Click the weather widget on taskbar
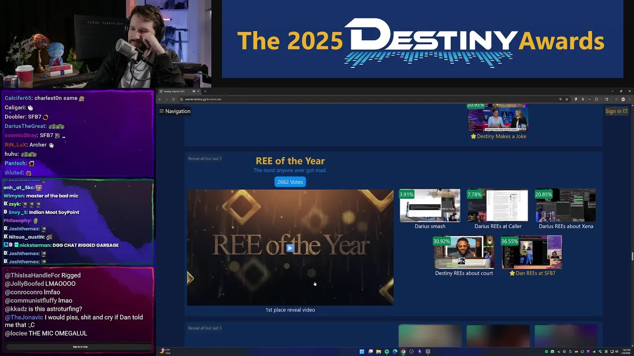Screen dimensions: 634x356 [165, 351]
